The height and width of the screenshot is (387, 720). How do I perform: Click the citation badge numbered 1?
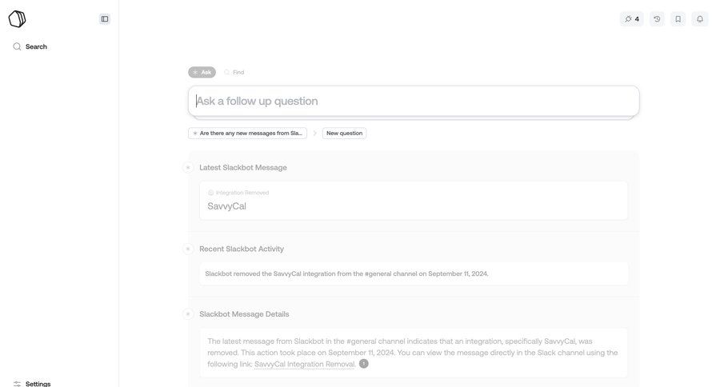pyautogui.click(x=364, y=364)
